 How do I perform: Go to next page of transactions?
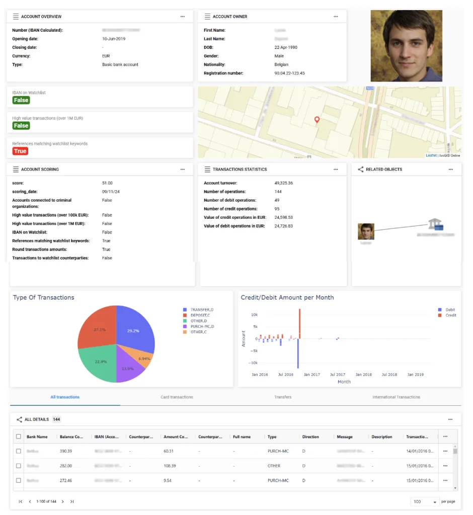coord(62,501)
